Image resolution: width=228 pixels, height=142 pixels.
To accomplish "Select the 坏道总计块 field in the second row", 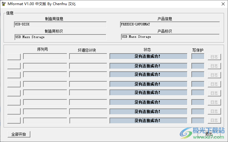I will pos(88,66).
